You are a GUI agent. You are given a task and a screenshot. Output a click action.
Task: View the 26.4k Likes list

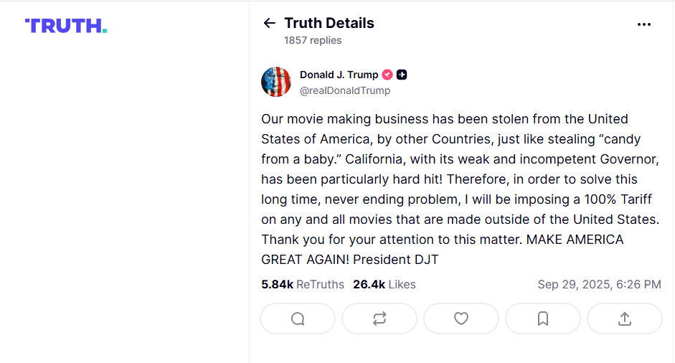(x=384, y=284)
